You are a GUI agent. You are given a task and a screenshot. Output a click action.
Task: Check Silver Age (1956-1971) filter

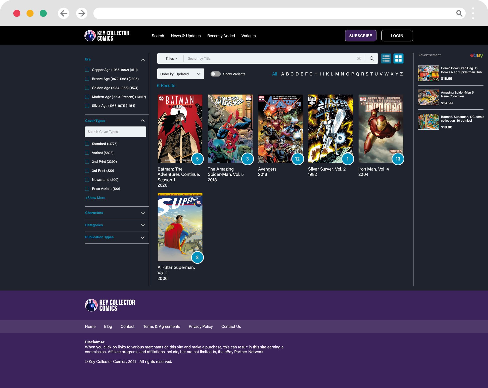pos(87,106)
